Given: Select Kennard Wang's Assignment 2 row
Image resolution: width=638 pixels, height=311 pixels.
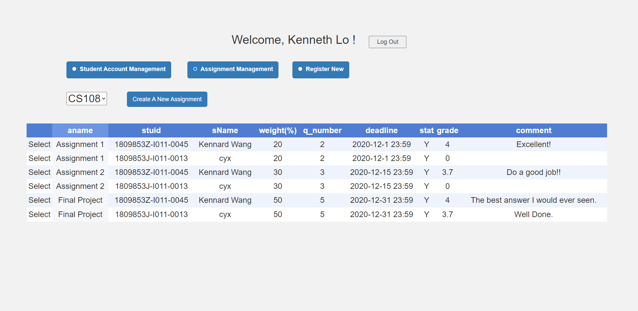Looking at the screenshot, I should tap(40, 172).
